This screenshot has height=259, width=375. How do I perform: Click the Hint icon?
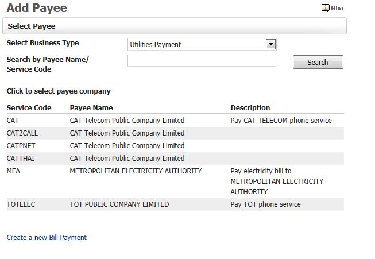coord(325,8)
